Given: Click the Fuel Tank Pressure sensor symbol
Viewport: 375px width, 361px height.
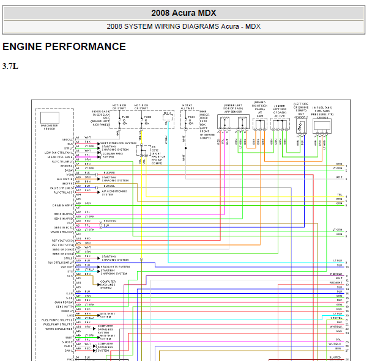Looking at the screenshot, I should click(322, 126).
